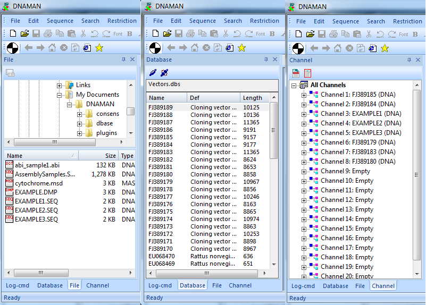Screen dimensions: 426x305
Task: Switch to Log-cmd tab in middle window
Action: point(160,285)
